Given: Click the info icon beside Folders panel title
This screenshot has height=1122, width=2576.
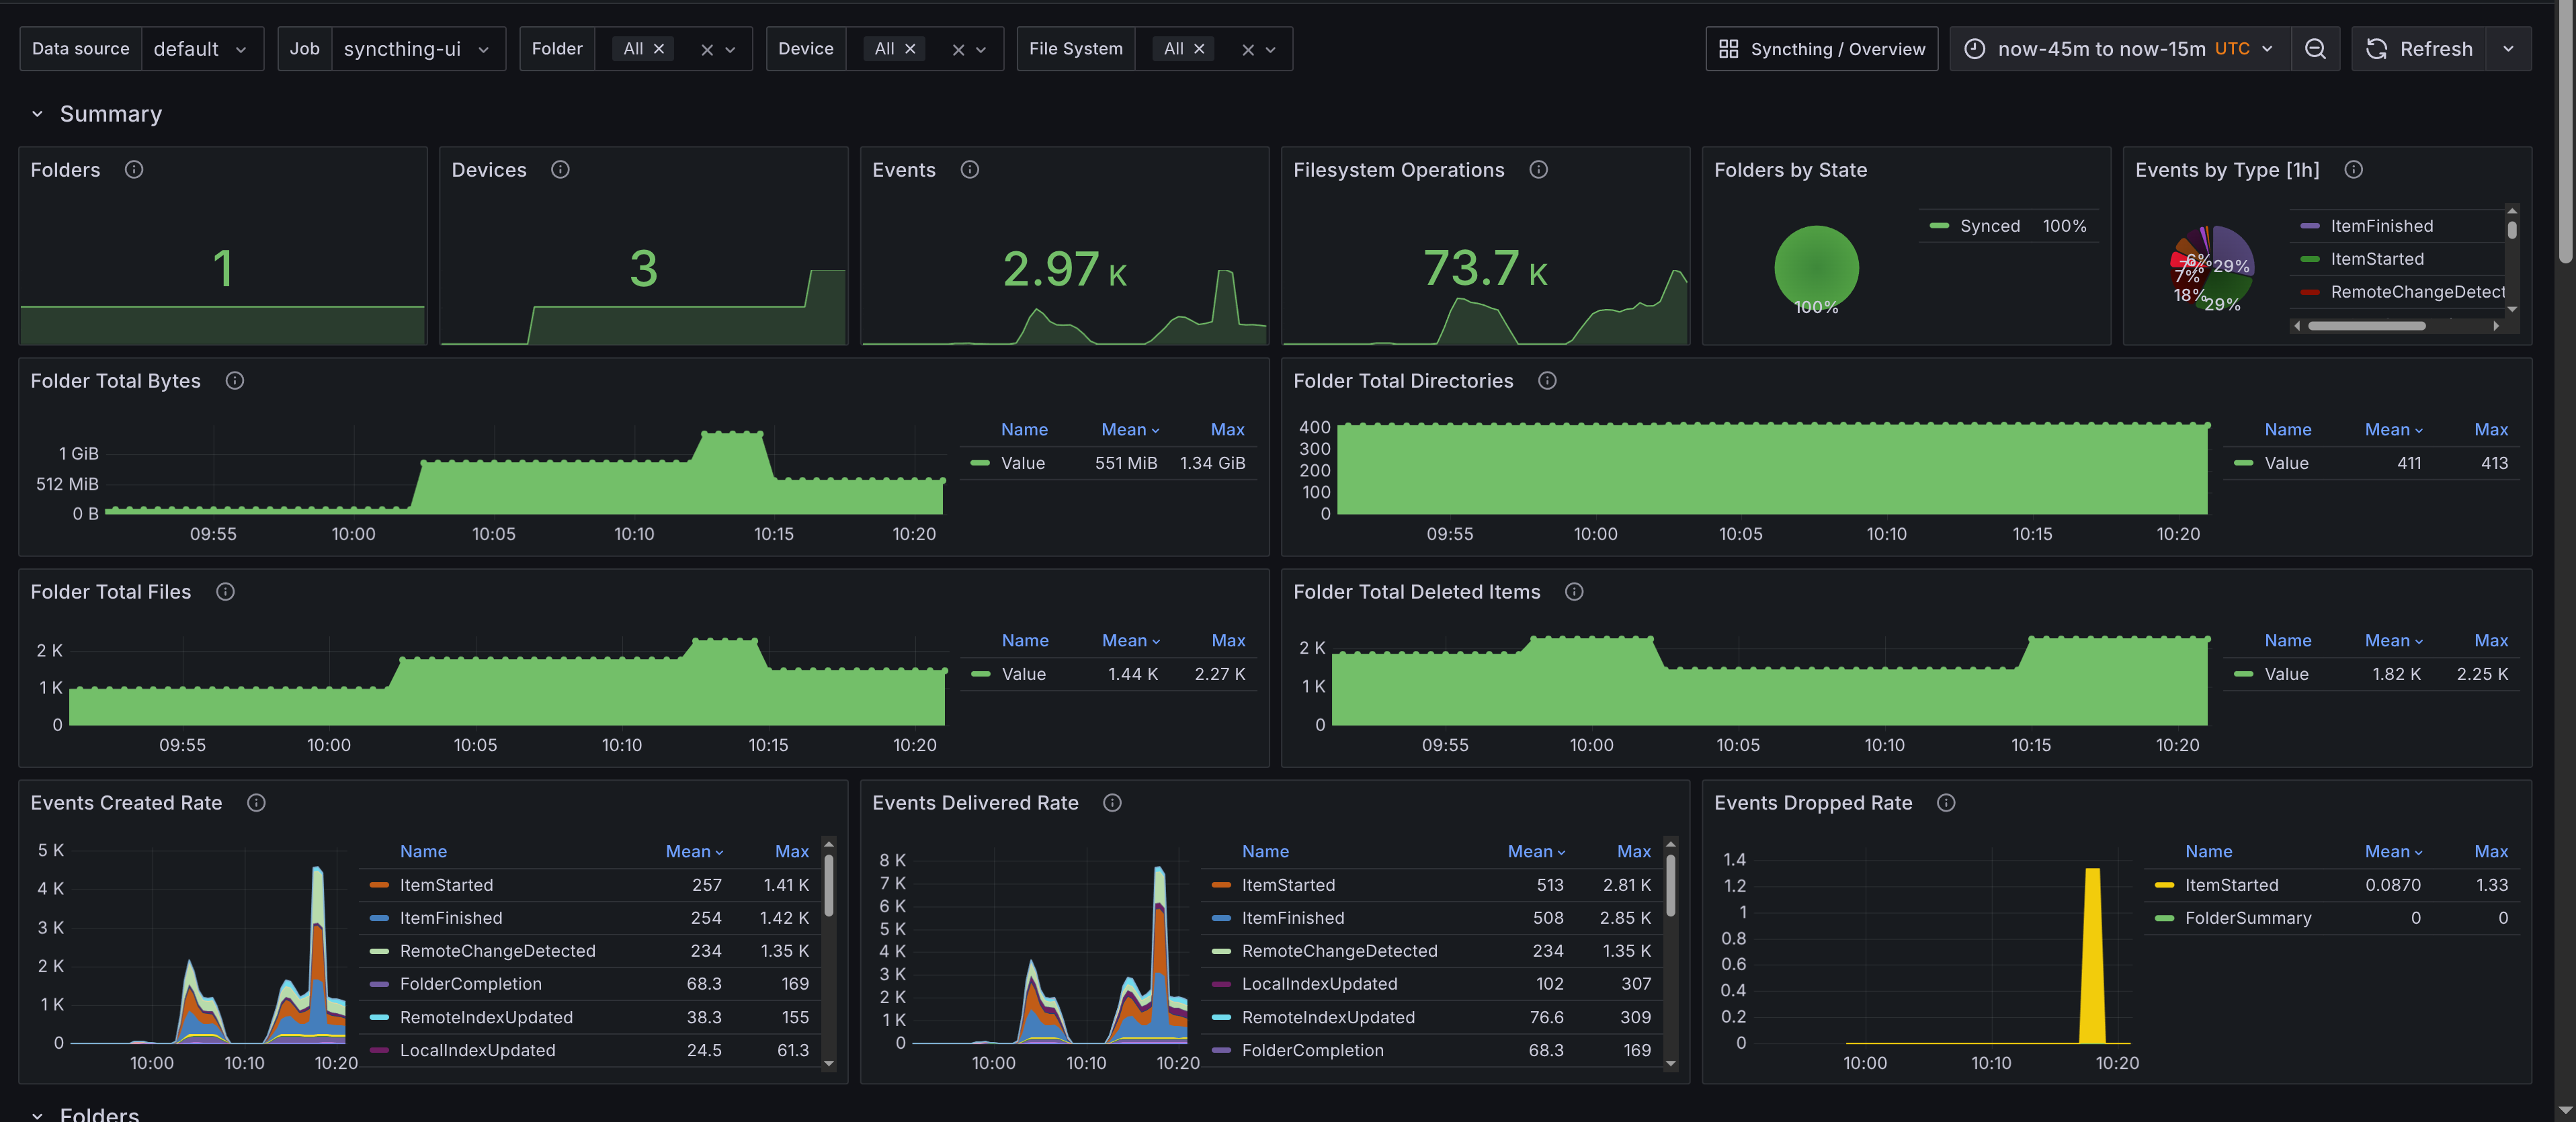Looking at the screenshot, I should [134, 170].
